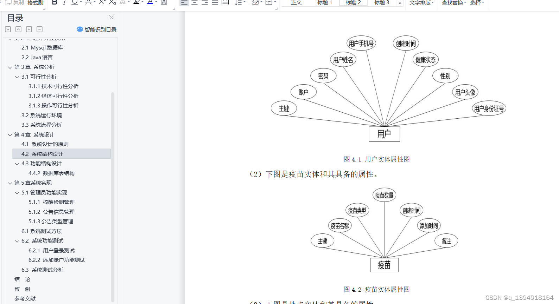Align paragraph to the left

184,2
